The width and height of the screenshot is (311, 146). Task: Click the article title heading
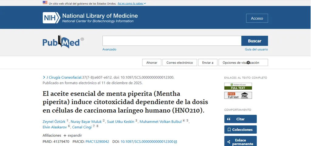tap(125, 102)
